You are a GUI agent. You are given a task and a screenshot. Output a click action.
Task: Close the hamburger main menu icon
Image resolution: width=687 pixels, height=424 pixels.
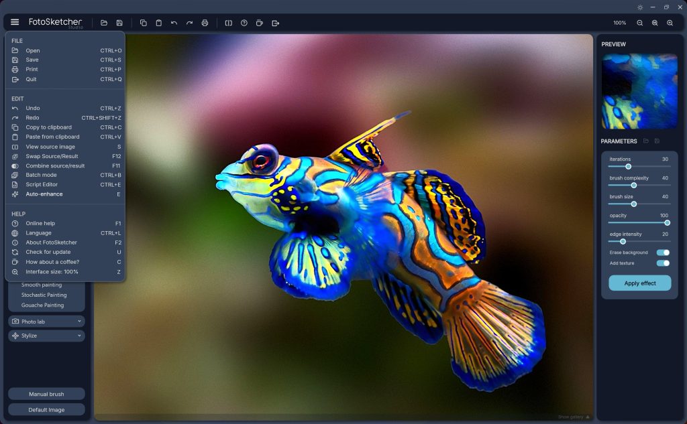[x=15, y=22]
